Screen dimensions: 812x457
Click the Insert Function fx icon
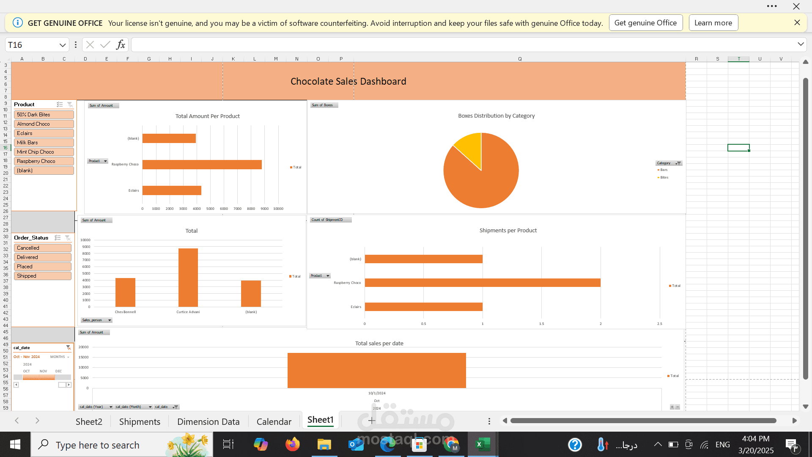pos(121,44)
